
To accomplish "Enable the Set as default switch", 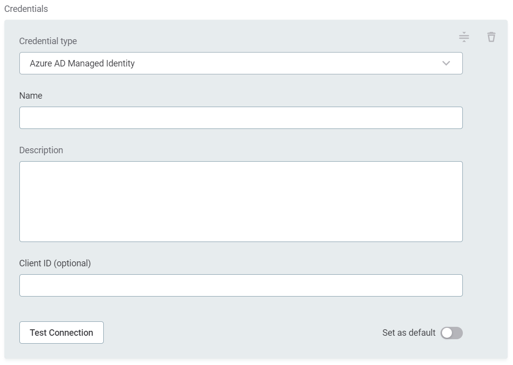I will pyautogui.click(x=451, y=333).
